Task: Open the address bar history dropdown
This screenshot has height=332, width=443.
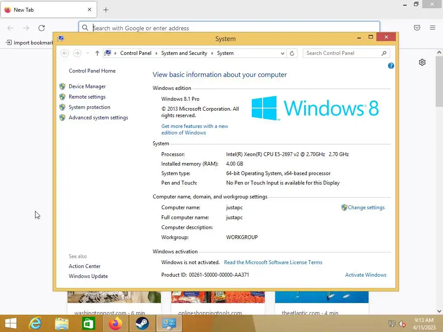Action: coord(282,53)
